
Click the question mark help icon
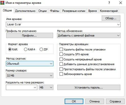click(x=109, y=3)
